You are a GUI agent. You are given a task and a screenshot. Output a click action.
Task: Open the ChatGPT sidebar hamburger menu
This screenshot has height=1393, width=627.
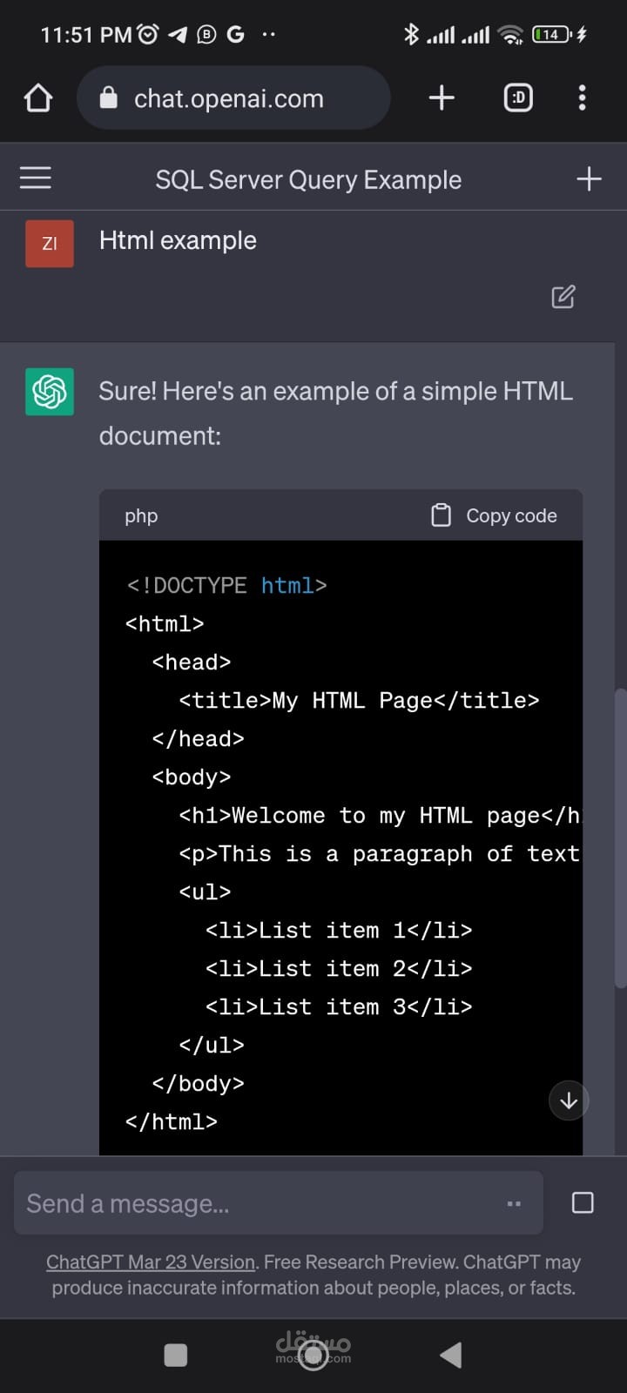36,178
